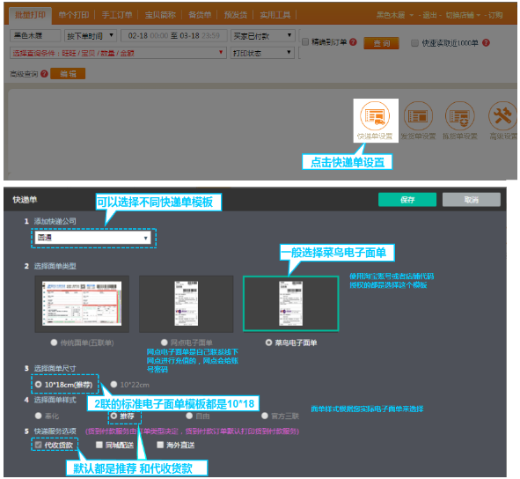Screen dimensions: 520x479
Task: Open 打印状态 dropdown
Action: [262, 53]
